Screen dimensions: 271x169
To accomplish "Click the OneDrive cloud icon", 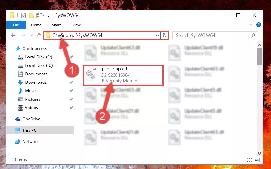I will click(18, 119).
